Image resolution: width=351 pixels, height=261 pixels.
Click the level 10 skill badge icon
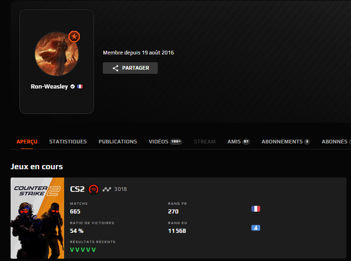click(x=93, y=190)
